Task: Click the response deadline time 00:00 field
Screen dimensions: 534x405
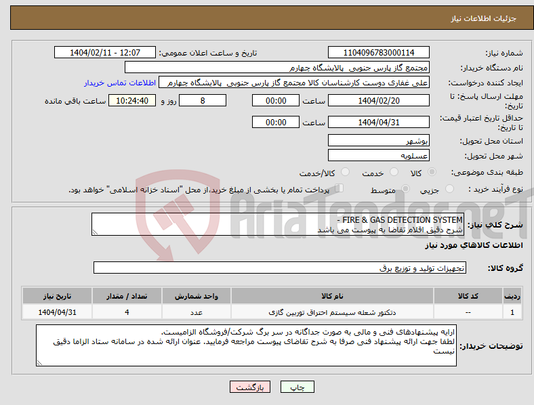Action: point(276,100)
